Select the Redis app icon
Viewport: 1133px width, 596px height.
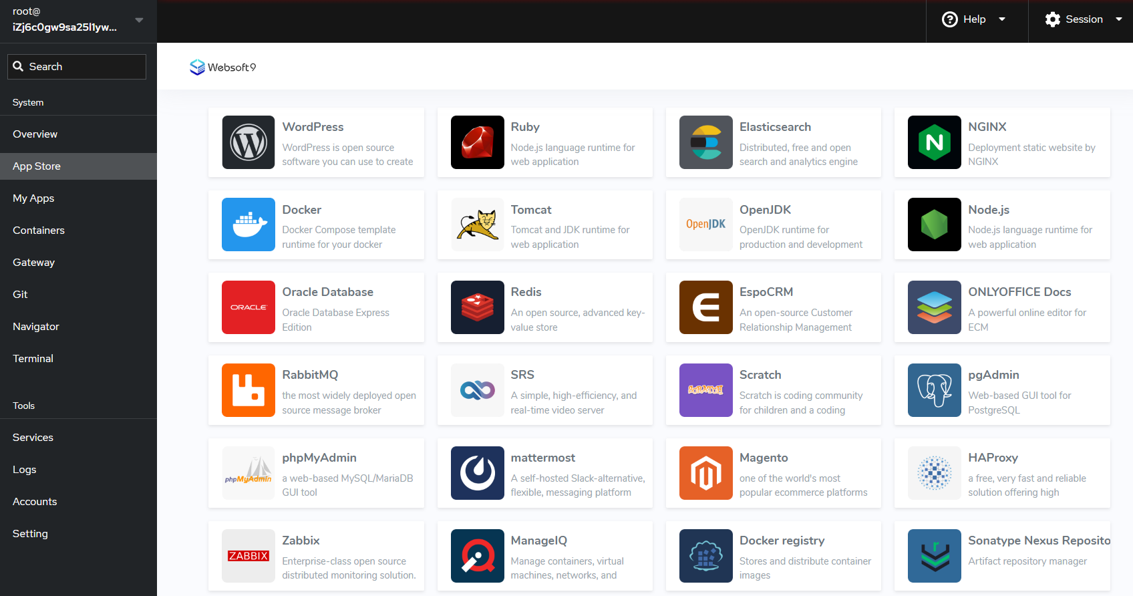pos(477,307)
